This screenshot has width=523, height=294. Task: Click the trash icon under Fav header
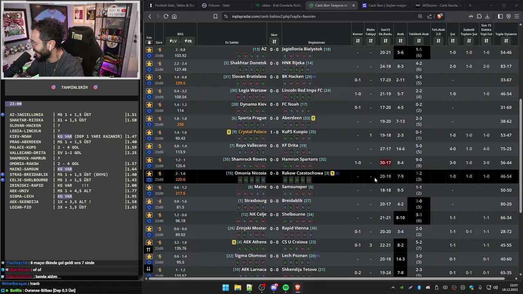[149, 42]
